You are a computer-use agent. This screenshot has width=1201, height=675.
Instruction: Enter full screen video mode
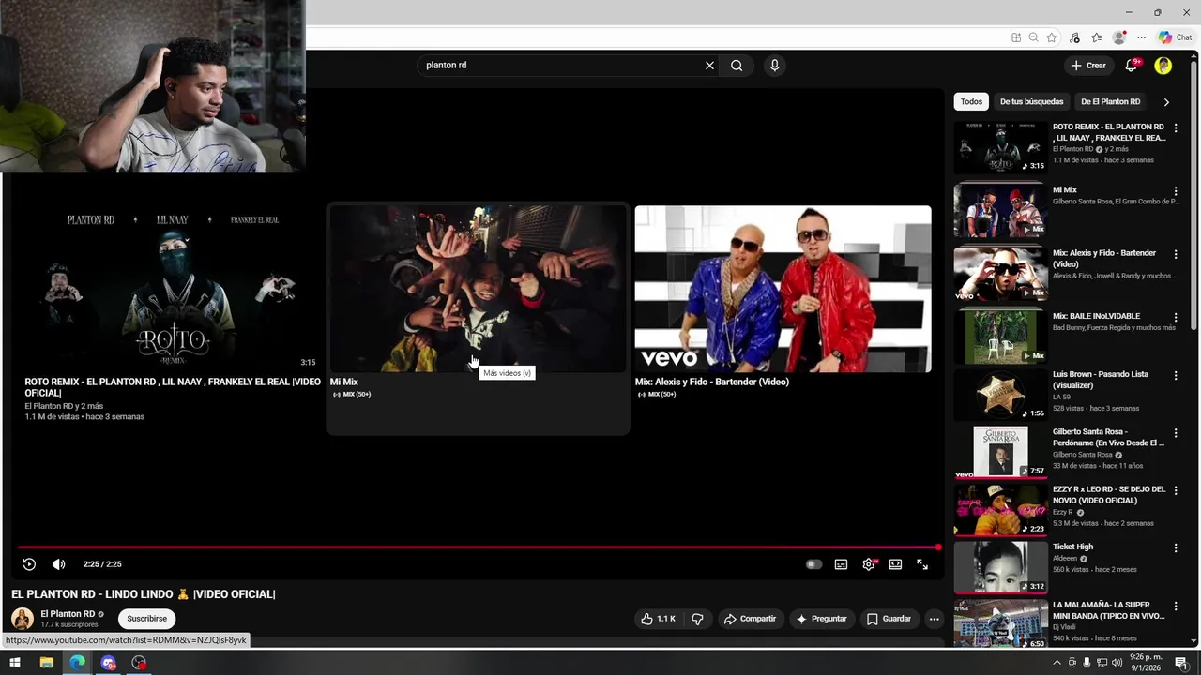click(922, 564)
